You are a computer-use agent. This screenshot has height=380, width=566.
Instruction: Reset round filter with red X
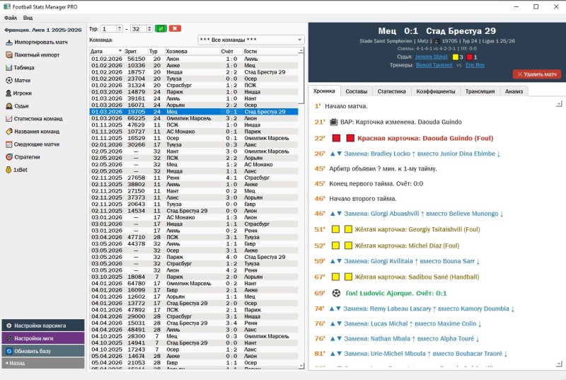[x=175, y=28]
